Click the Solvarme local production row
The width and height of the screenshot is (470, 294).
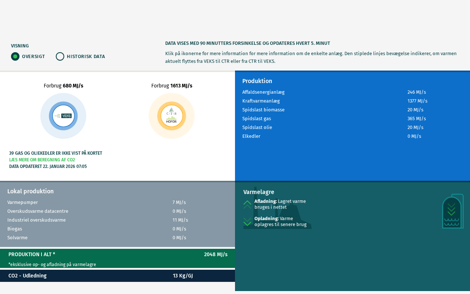coord(17,238)
